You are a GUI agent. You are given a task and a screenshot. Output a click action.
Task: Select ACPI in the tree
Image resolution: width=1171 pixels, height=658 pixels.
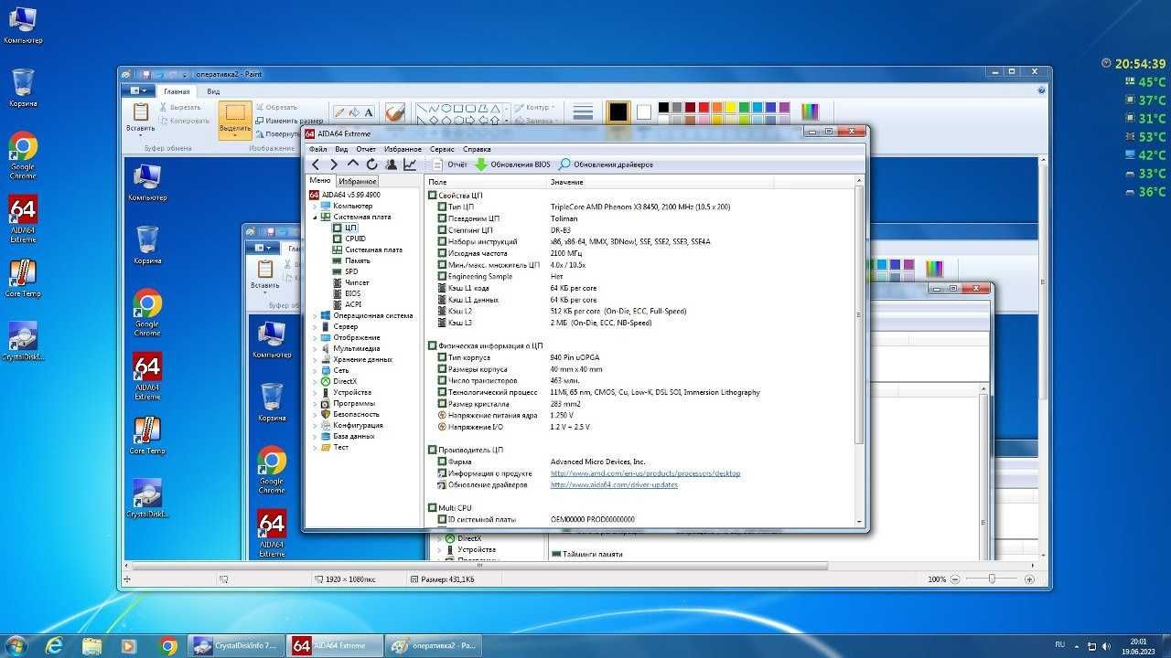[353, 304]
